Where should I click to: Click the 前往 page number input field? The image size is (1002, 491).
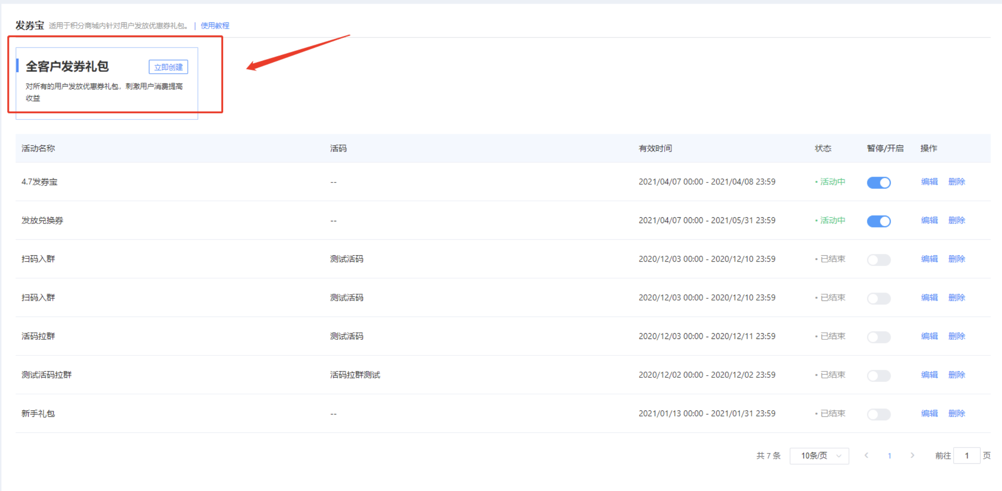point(966,456)
